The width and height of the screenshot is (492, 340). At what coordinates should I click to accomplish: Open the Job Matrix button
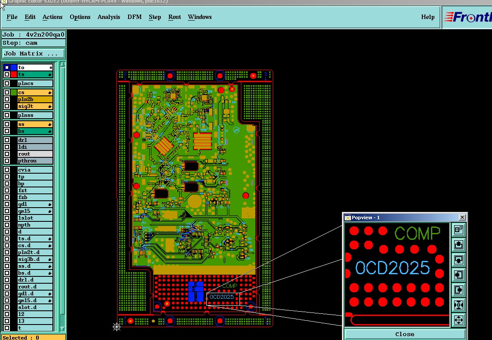point(34,54)
